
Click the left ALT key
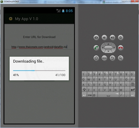click(84, 95)
